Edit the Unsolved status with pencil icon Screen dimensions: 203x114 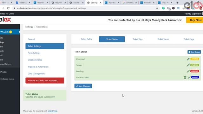point(188,59)
